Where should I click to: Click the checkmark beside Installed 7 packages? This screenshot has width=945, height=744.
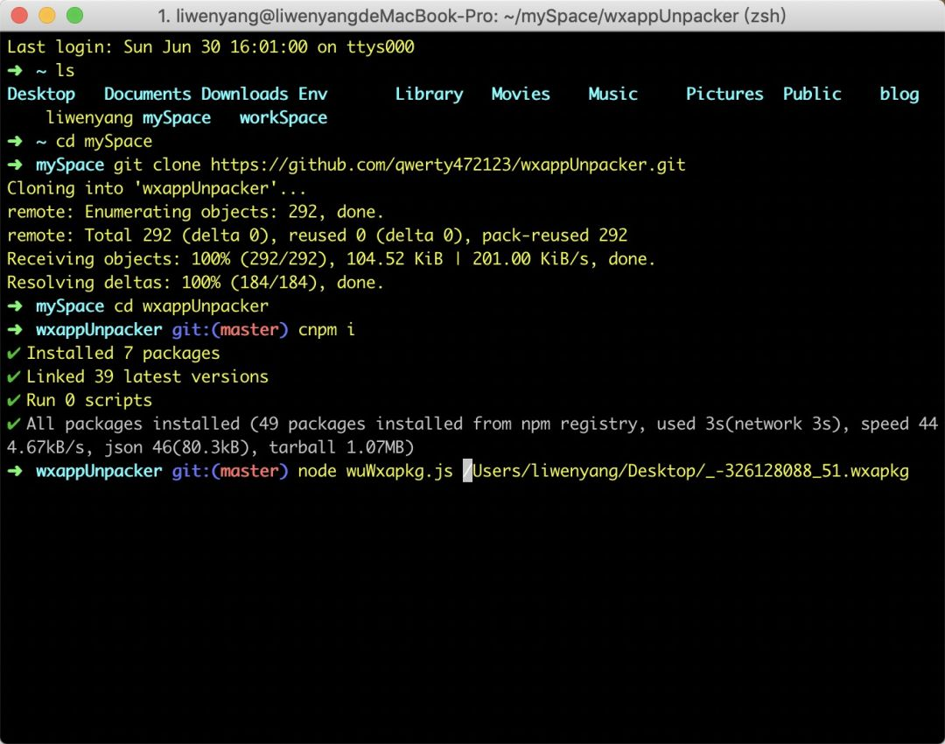pos(13,354)
